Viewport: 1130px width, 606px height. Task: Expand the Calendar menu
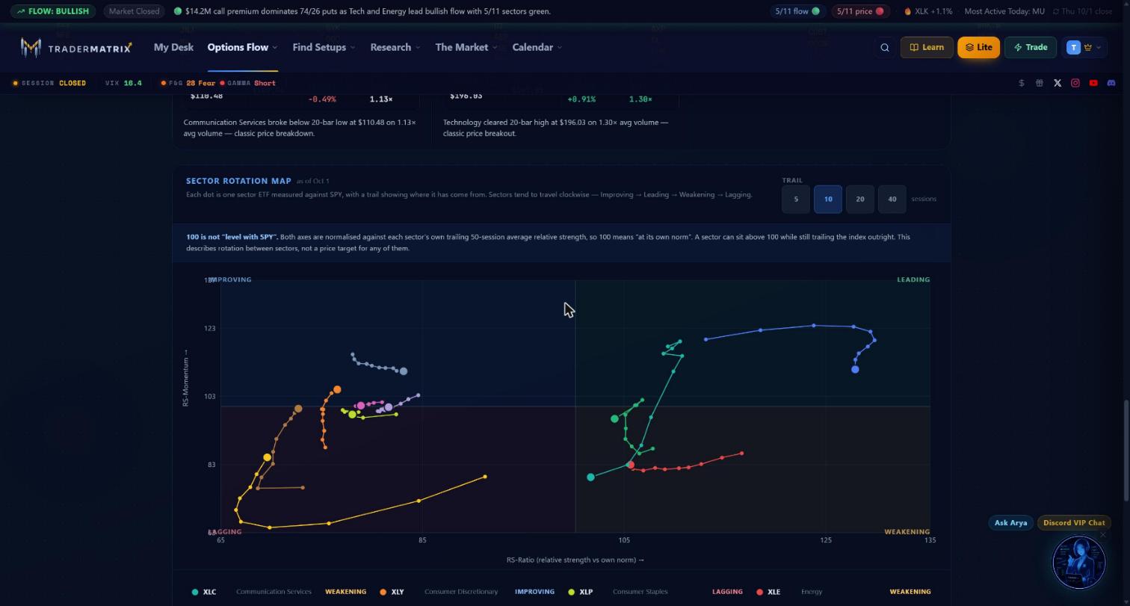click(537, 47)
